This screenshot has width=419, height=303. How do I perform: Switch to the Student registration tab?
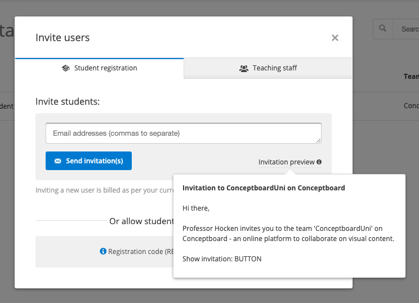[99, 68]
